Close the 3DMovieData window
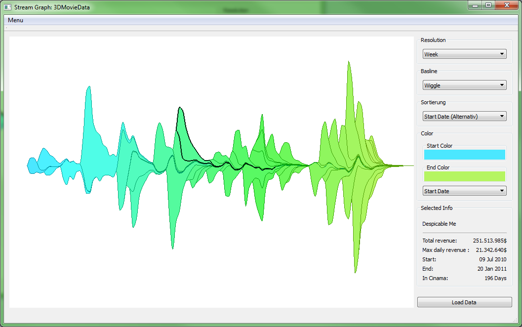Screen dimensions: 522x327 (506, 5)
